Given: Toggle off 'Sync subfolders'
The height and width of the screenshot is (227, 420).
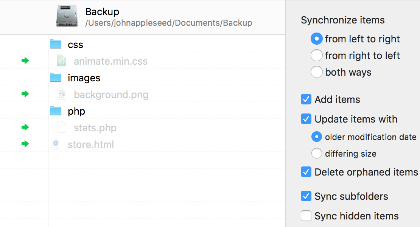Looking at the screenshot, I should tap(306, 196).
